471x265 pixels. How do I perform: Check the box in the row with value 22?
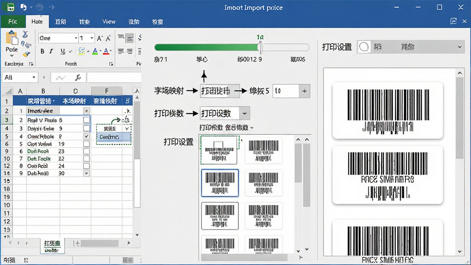[x=86, y=159]
